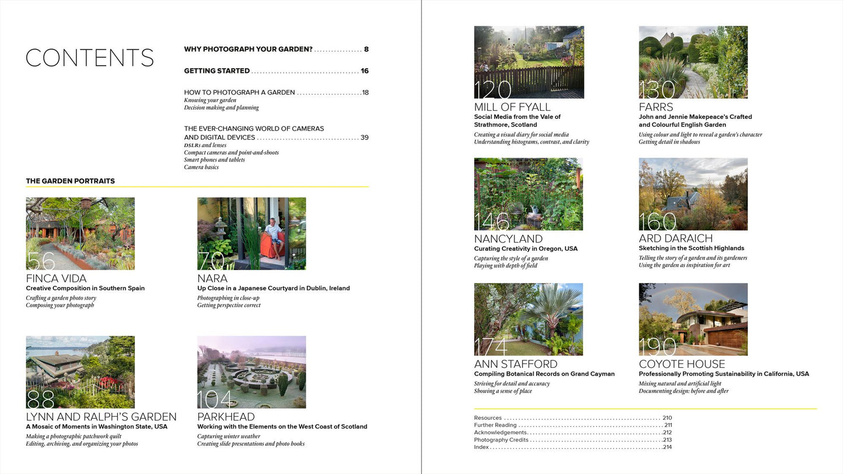Screen dimensions: 843x474
Task: Click the 'Photography Credits' page 213 entry
Action: (x=573, y=440)
